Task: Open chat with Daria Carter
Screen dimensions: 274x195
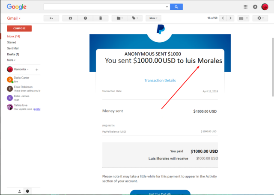Action: pyautogui.click(x=24, y=79)
